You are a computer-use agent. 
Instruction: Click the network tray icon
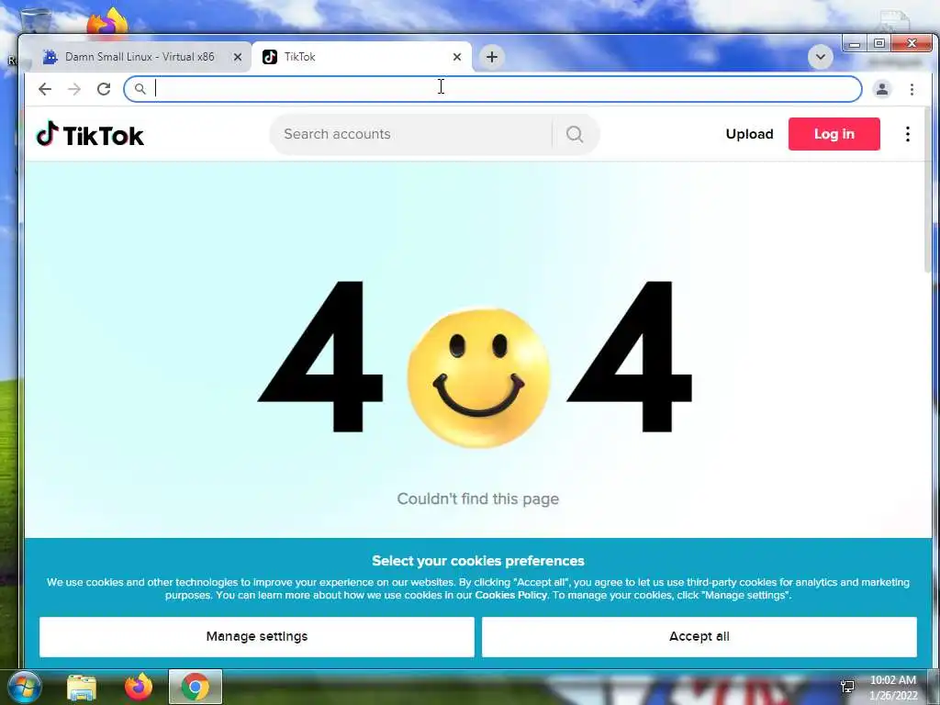[x=847, y=687]
